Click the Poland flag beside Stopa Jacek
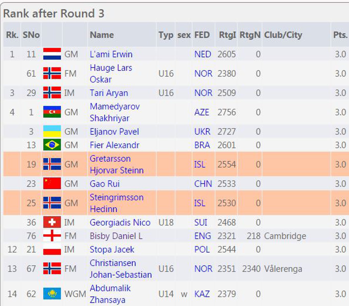349x306 pixels. [52, 249]
